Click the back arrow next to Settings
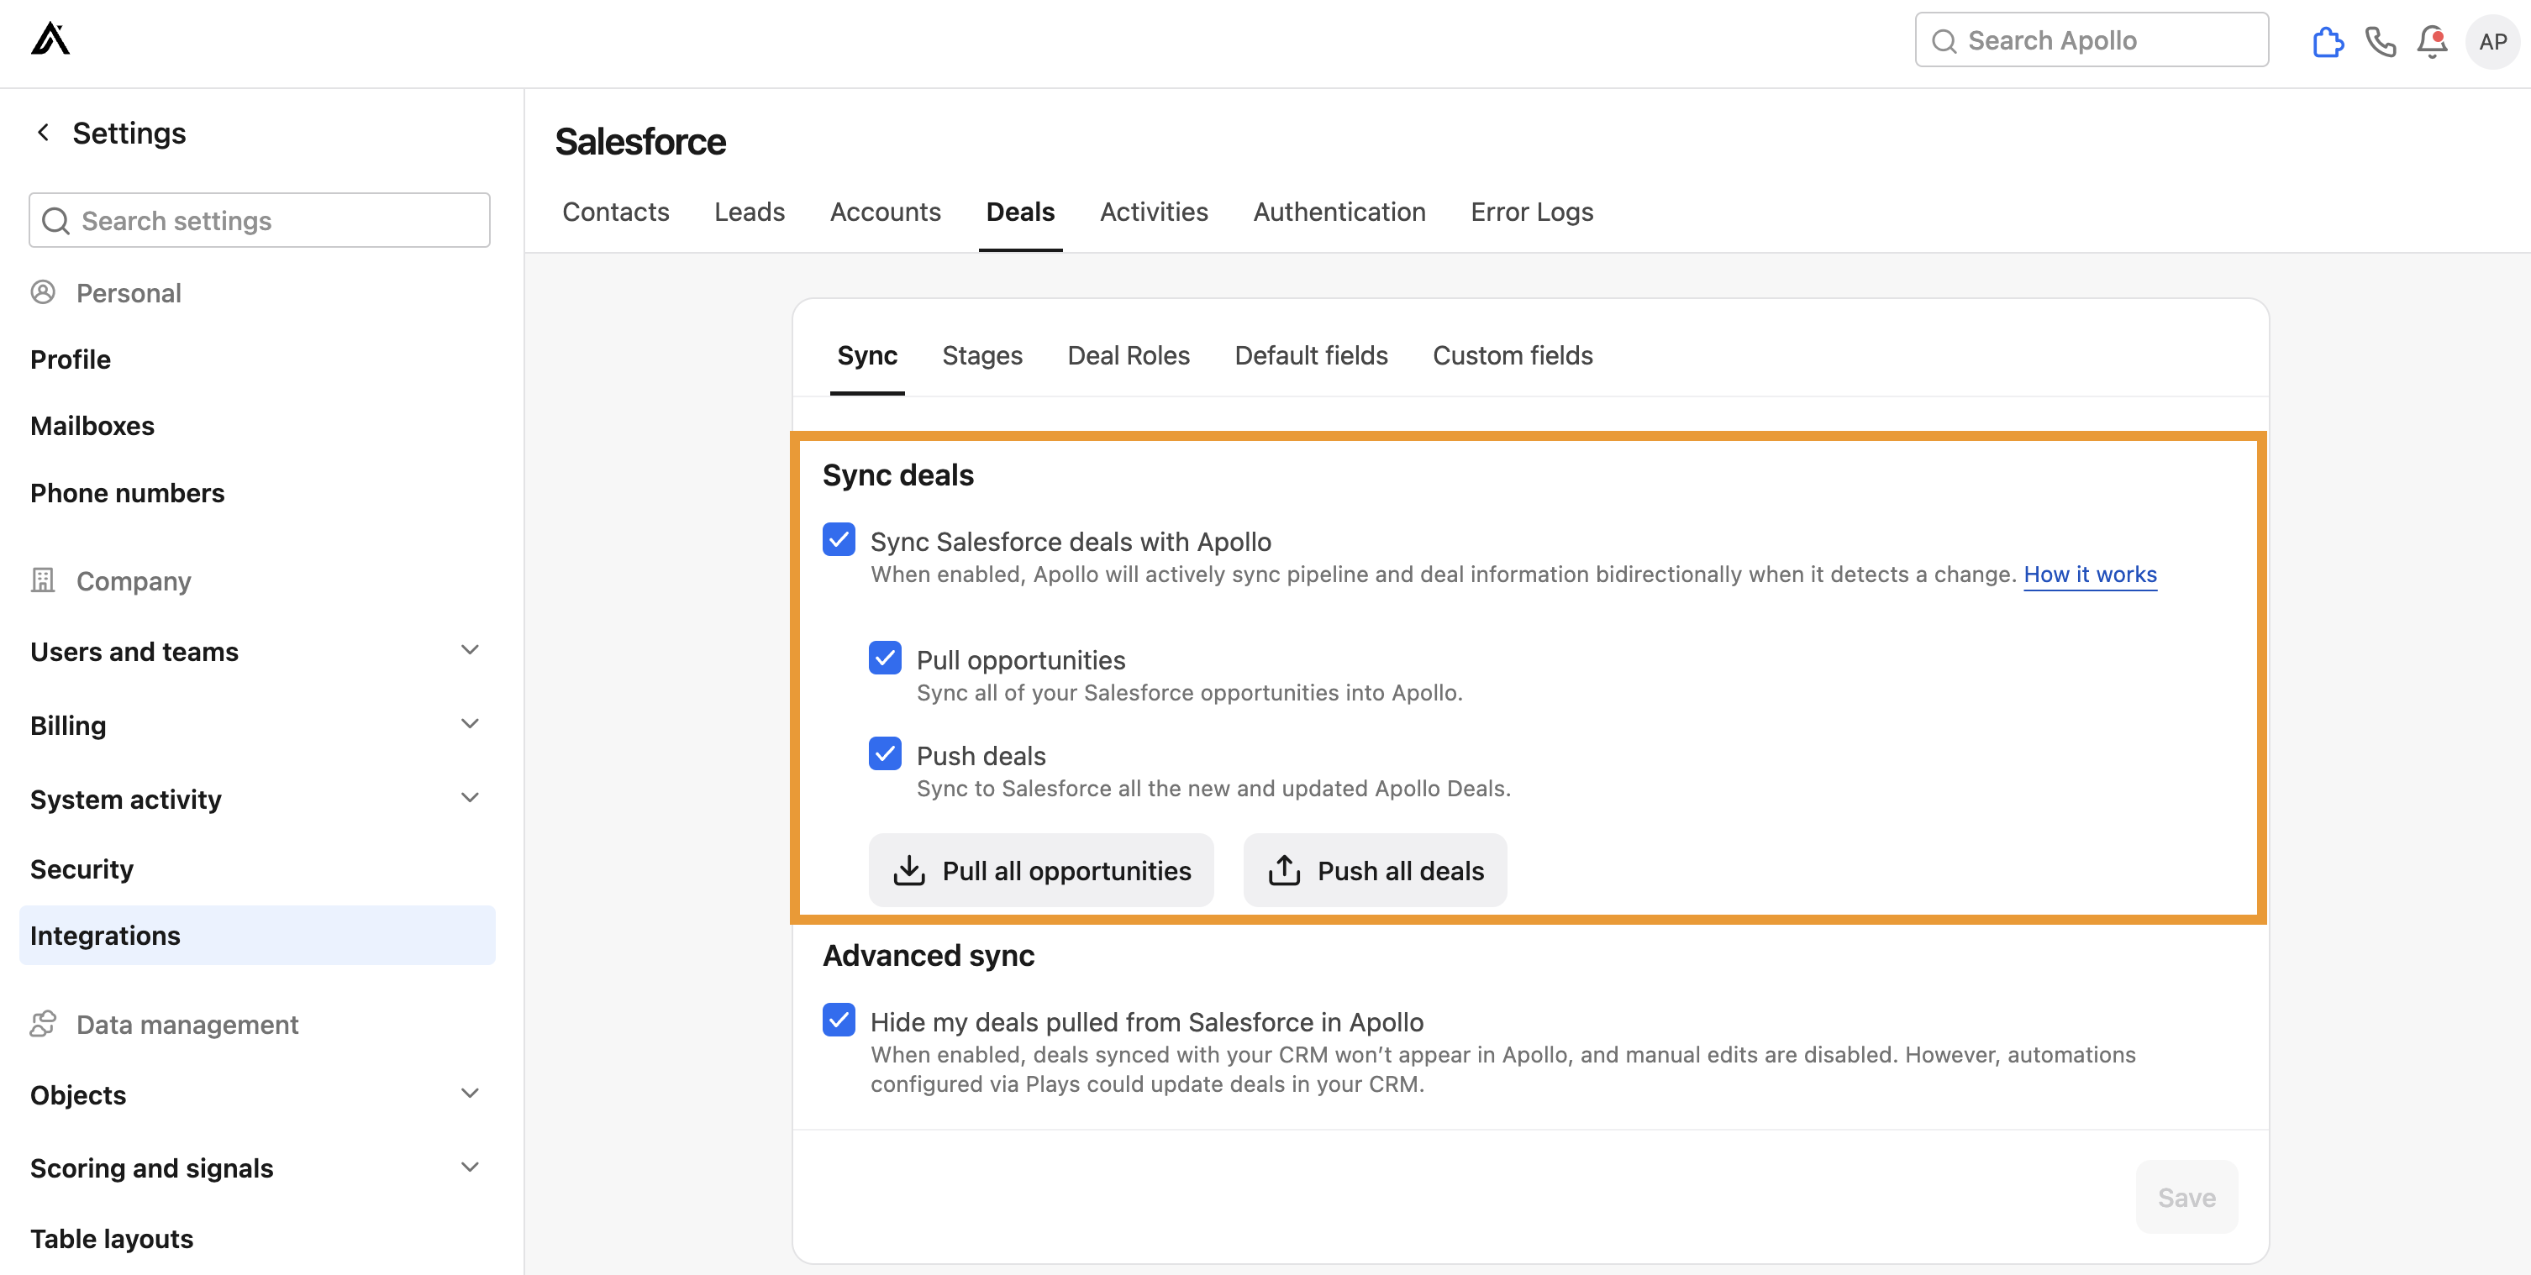The width and height of the screenshot is (2531, 1275). click(43, 132)
